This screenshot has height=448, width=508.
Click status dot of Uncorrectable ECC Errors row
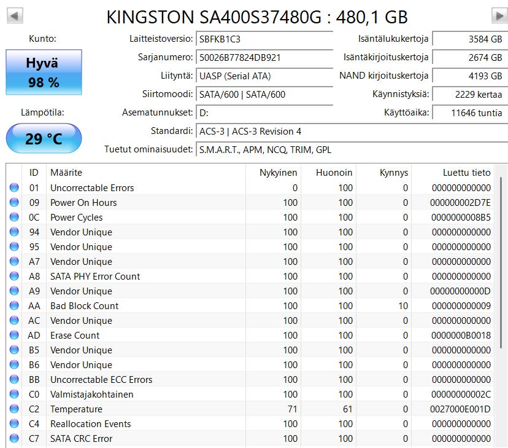tap(14, 380)
